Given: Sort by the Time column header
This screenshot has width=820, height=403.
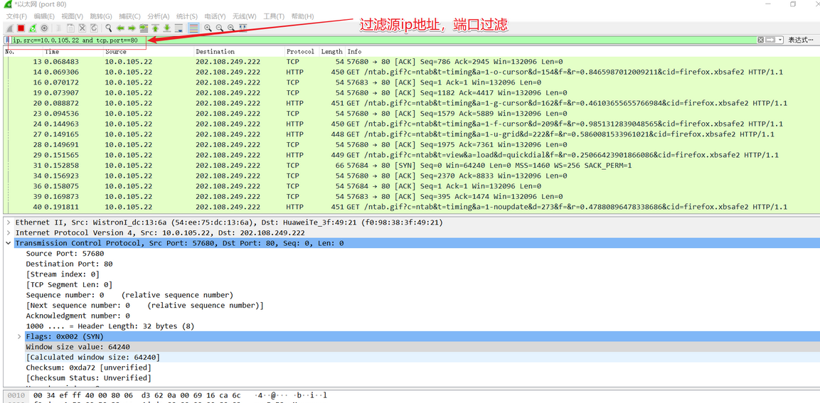Looking at the screenshot, I should 73,52.
